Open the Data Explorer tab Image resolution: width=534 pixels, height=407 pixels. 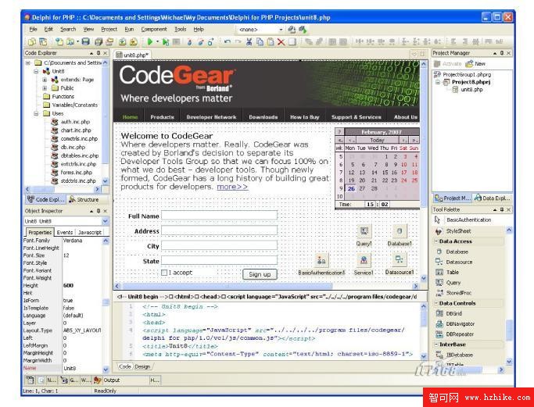click(493, 198)
